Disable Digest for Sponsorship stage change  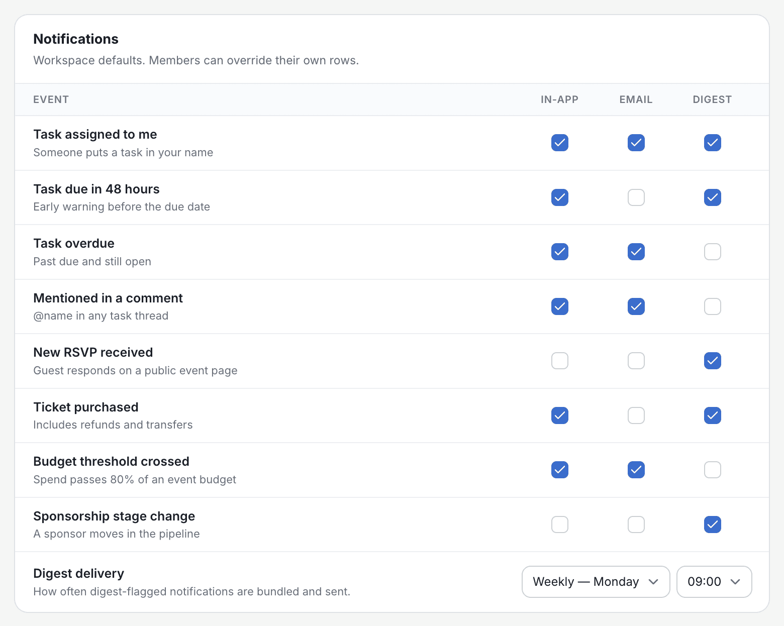(x=713, y=525)
